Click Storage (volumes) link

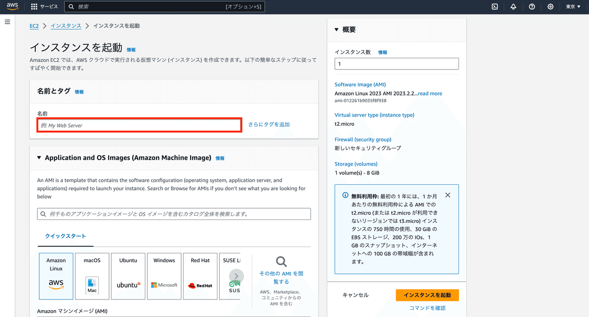coord(356,164)
